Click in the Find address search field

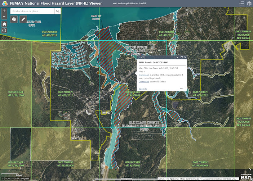click(32, 11)
